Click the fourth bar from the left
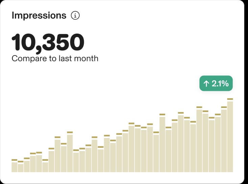 coord(33,164)
